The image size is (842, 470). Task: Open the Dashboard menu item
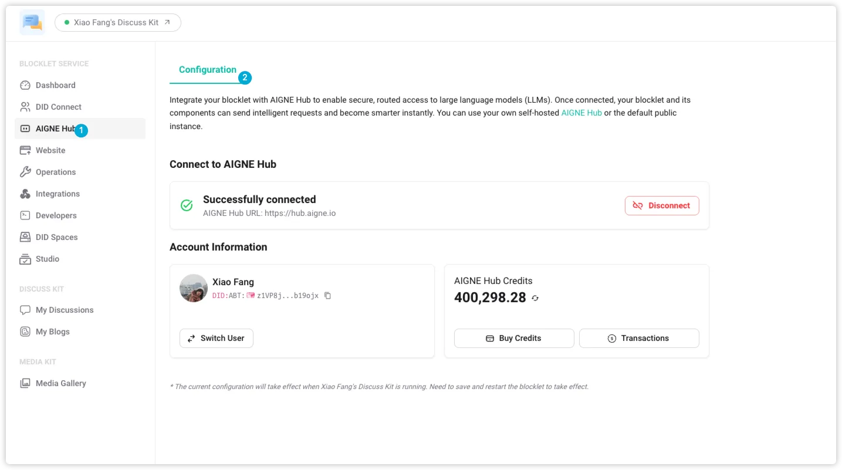tap(80, 85)
